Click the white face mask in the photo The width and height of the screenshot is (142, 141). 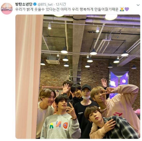(86, 98)
